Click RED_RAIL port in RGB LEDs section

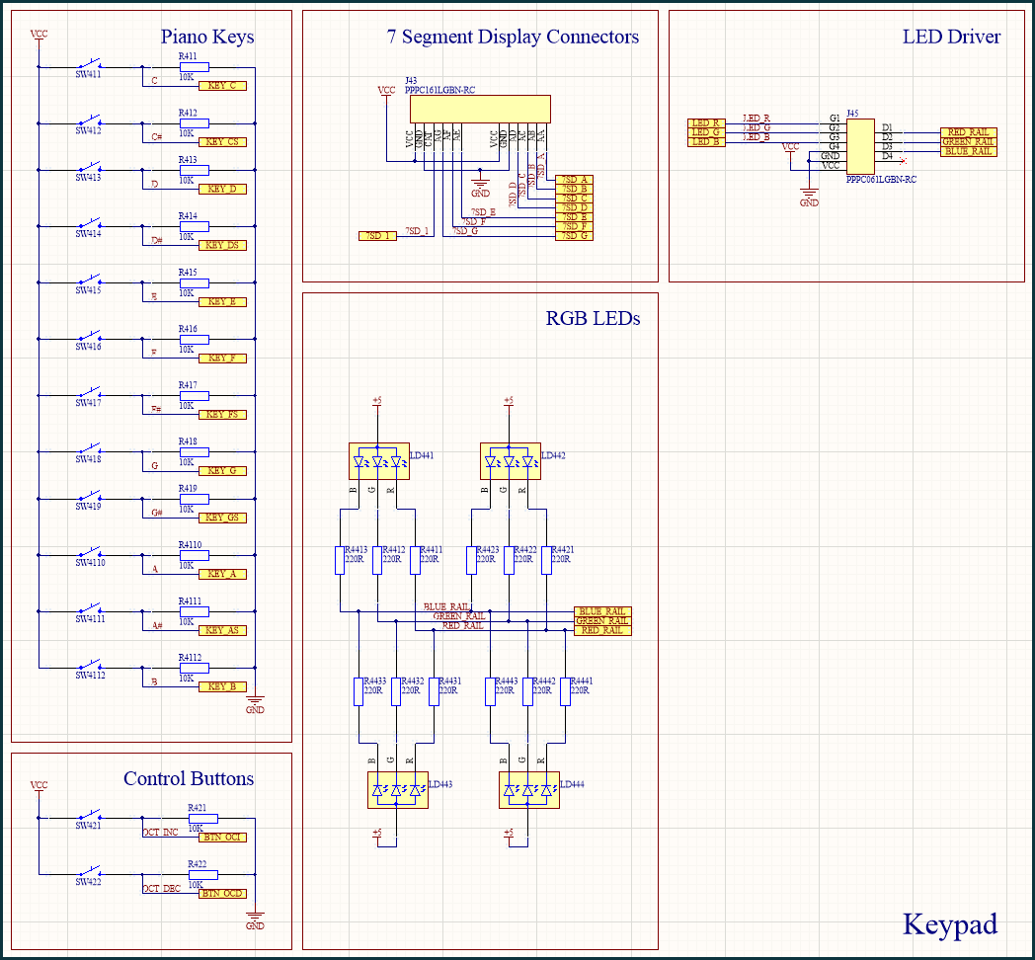(602, 630)
